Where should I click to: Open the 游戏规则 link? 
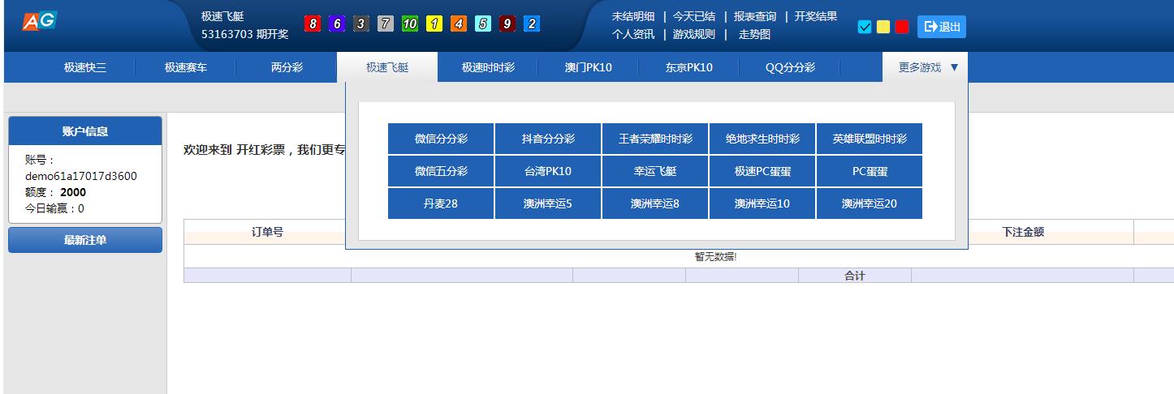click(x=693, y=34)
